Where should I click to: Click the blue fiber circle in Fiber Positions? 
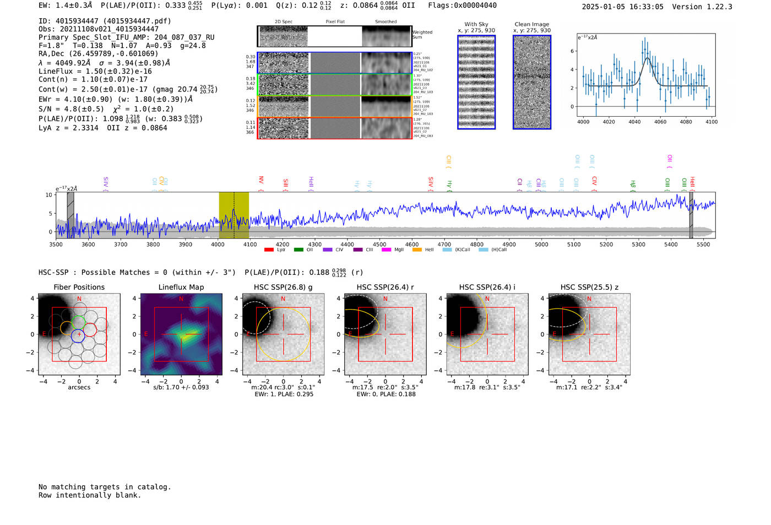point(78,335)
